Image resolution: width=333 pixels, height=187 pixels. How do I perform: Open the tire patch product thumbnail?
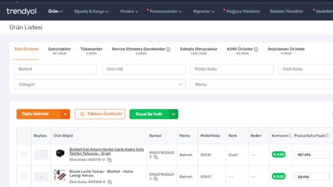coord(60,175)
